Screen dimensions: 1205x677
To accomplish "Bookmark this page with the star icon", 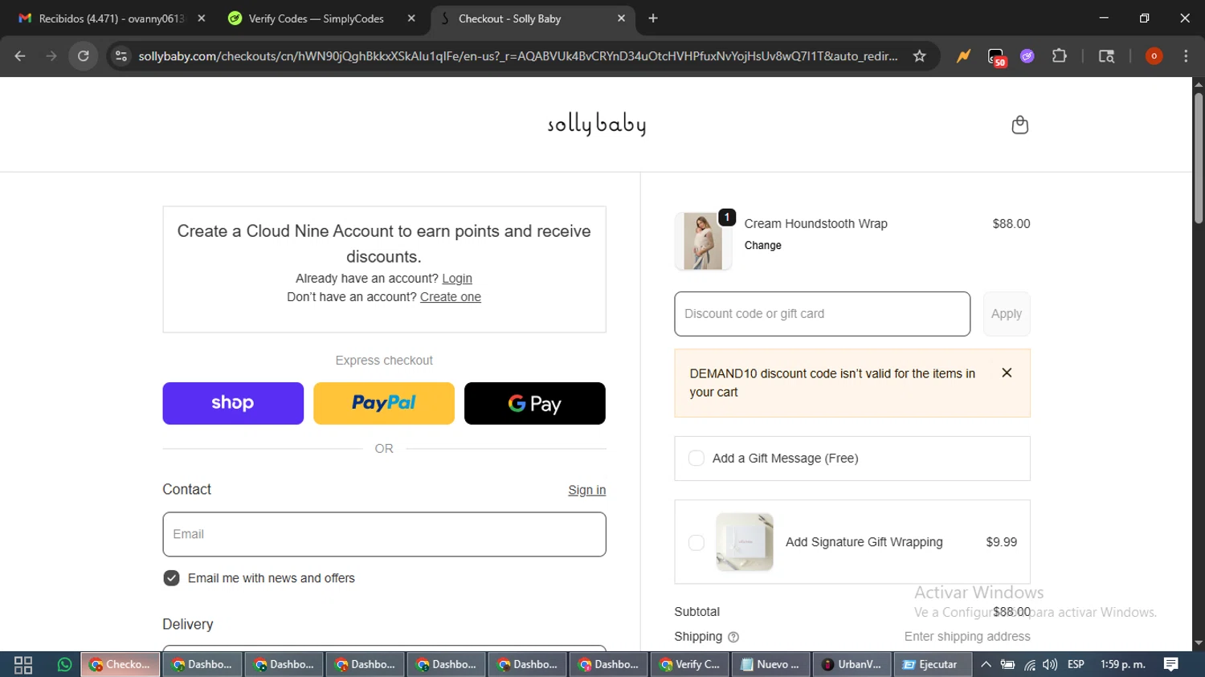I will coord(920,56).
